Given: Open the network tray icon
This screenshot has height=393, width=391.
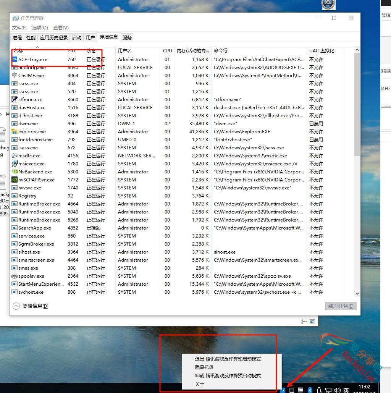Looking at the screenshot, I should click(328, 390).
